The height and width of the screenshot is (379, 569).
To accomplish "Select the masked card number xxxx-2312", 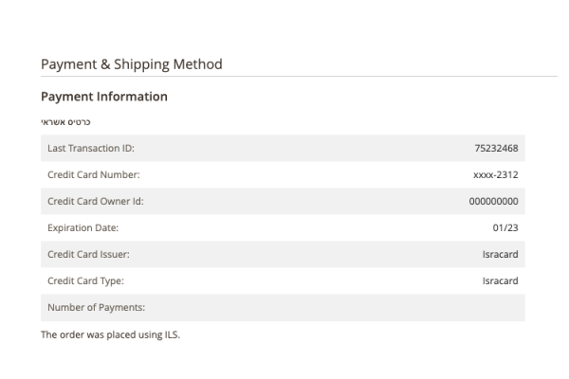I will click(495, 174).
